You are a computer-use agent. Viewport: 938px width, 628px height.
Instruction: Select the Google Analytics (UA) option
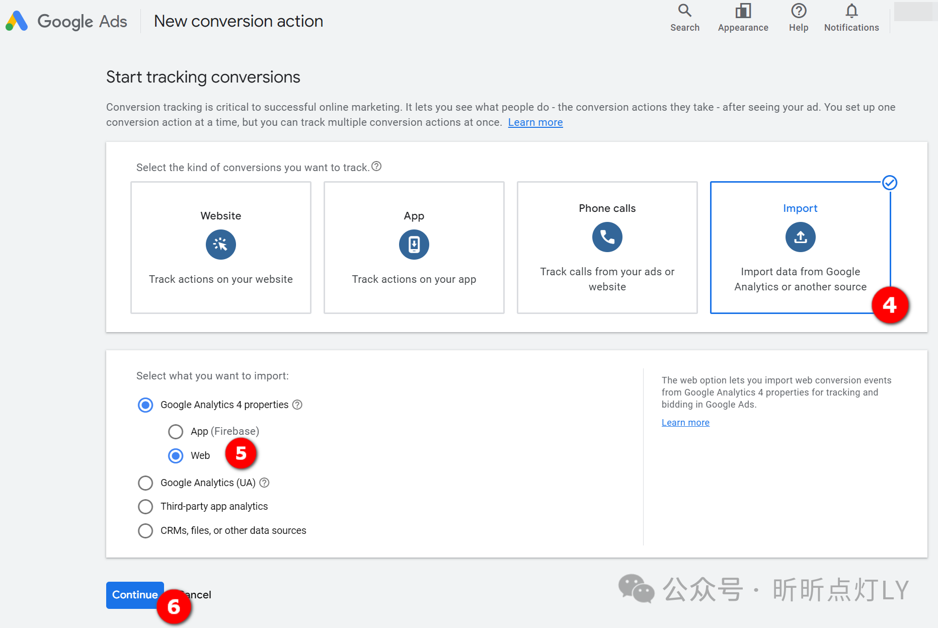click(x=145, y=483)
